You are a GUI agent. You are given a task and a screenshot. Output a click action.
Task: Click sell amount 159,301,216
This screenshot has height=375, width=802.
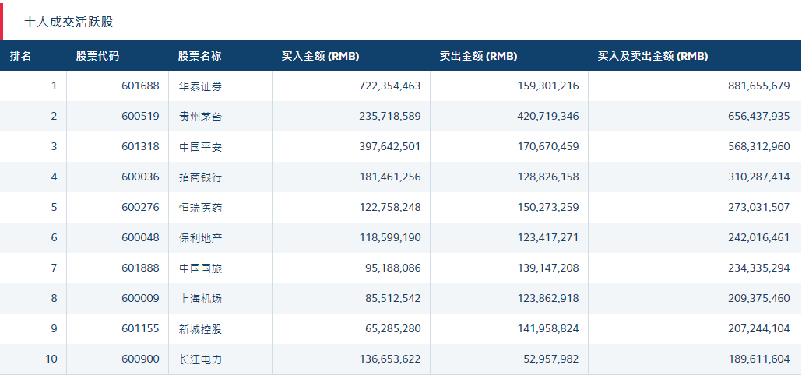(549, 86)
